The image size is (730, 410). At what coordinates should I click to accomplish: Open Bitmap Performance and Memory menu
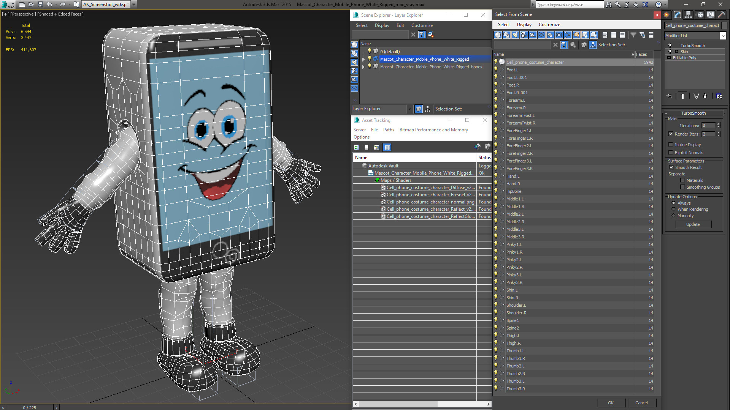(433, 130)
